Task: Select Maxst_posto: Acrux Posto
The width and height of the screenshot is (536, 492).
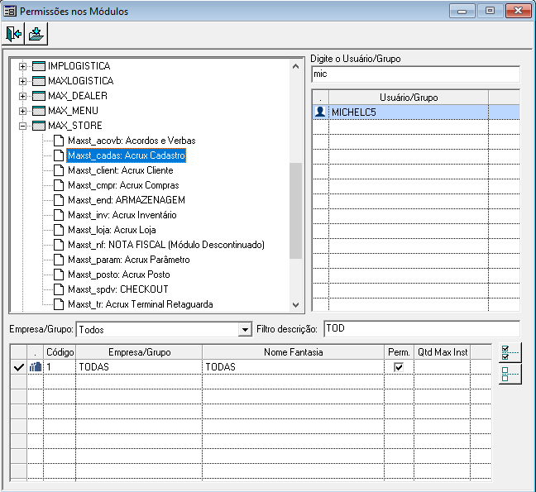Action: 118,275
